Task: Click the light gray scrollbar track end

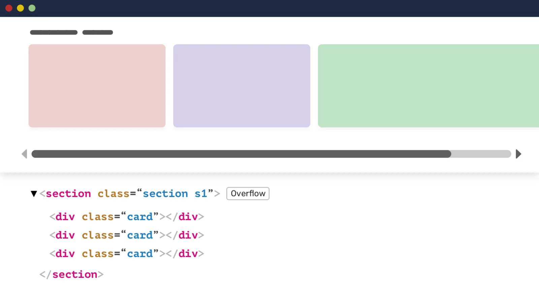Action: coord(481,154)
